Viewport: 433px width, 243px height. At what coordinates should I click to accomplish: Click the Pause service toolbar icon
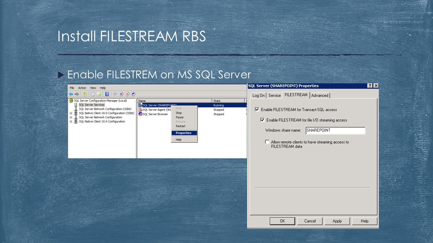[121, 94]
